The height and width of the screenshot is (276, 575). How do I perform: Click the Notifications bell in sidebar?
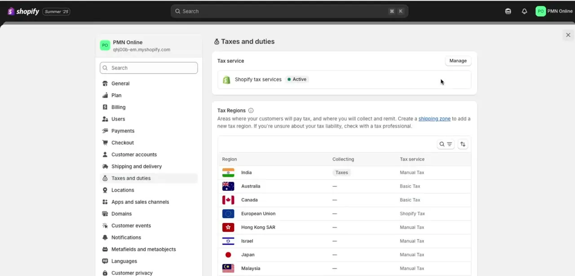pos(105,237)
